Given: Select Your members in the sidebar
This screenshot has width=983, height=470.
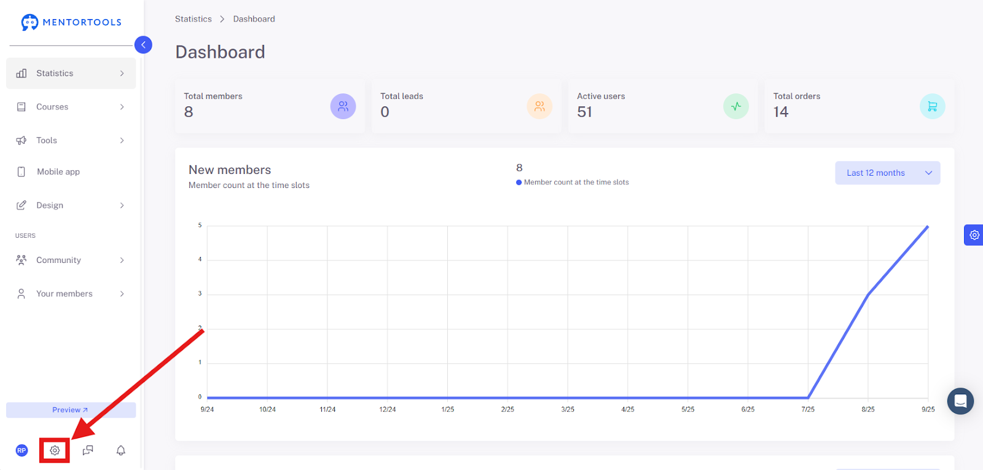Looking at the screenshot, I should click(x=71, y=294).
